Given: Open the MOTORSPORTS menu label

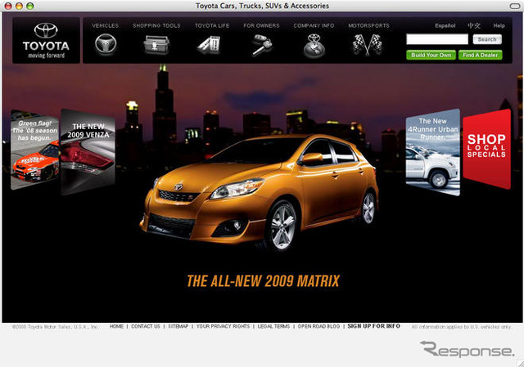Looking at the screenshot, I should tap(369, 25).
